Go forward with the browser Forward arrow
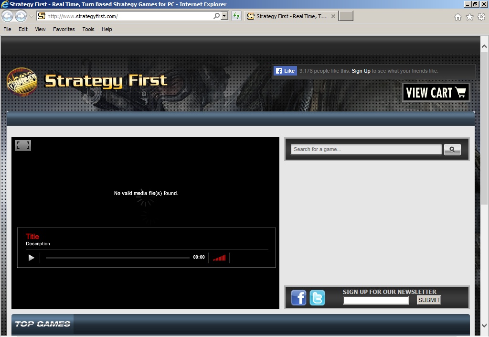This screenshot has height=337, width=489. pos(21,16)
